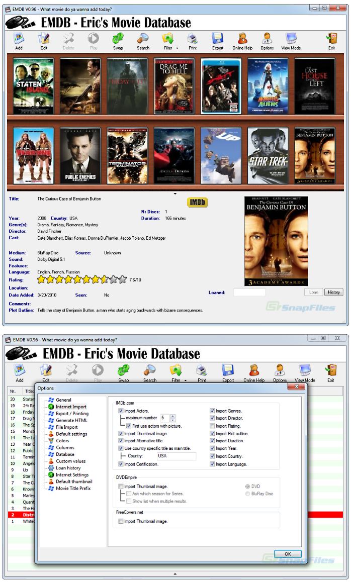This screenshot has width=351, height=582.
Task: Enable FreeCovers.net Import Thumbnail image
Action: (121, 521)
